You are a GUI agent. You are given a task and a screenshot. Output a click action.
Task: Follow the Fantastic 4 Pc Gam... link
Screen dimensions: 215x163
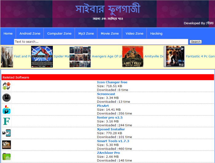(x=200, y=56)
